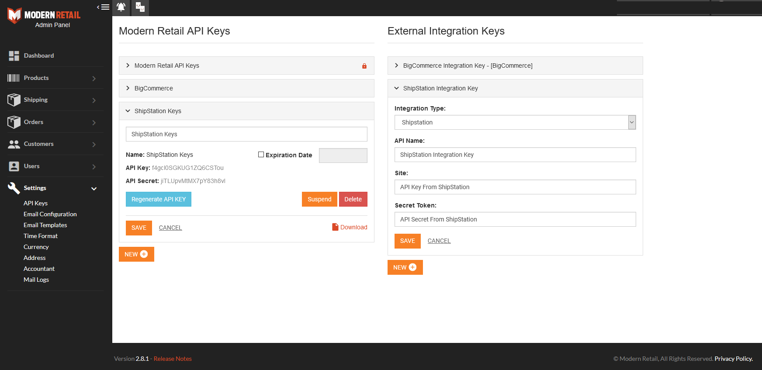Collapse the Settings menu chevron
This screenshot has height=370, width=762.
pyautogui.click(x=94, y=188)
